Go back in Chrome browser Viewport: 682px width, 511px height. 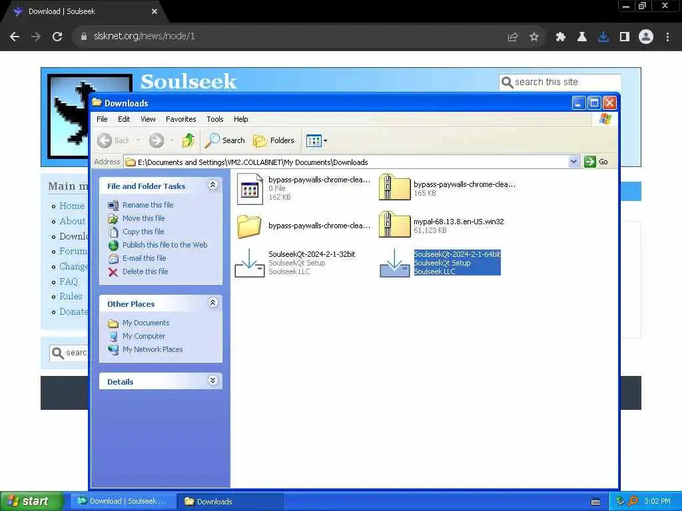point(15,37)
